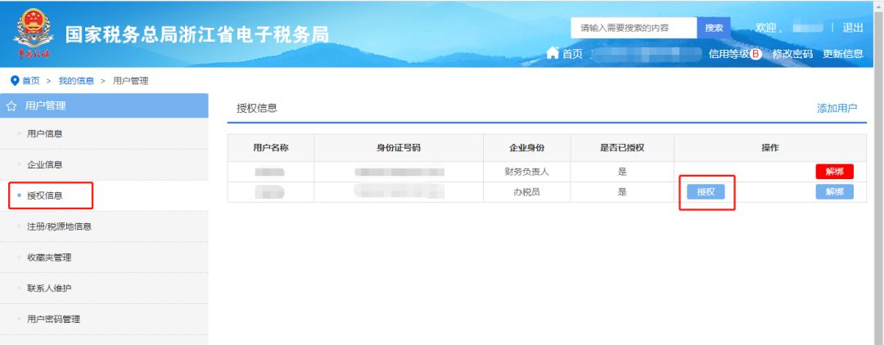
Task: Click the search input box
Action: 634,28
